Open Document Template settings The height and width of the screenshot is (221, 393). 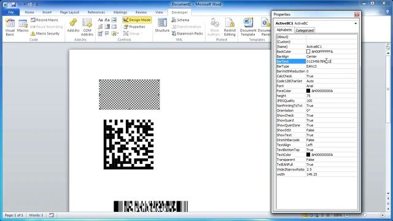click(248, 27)
